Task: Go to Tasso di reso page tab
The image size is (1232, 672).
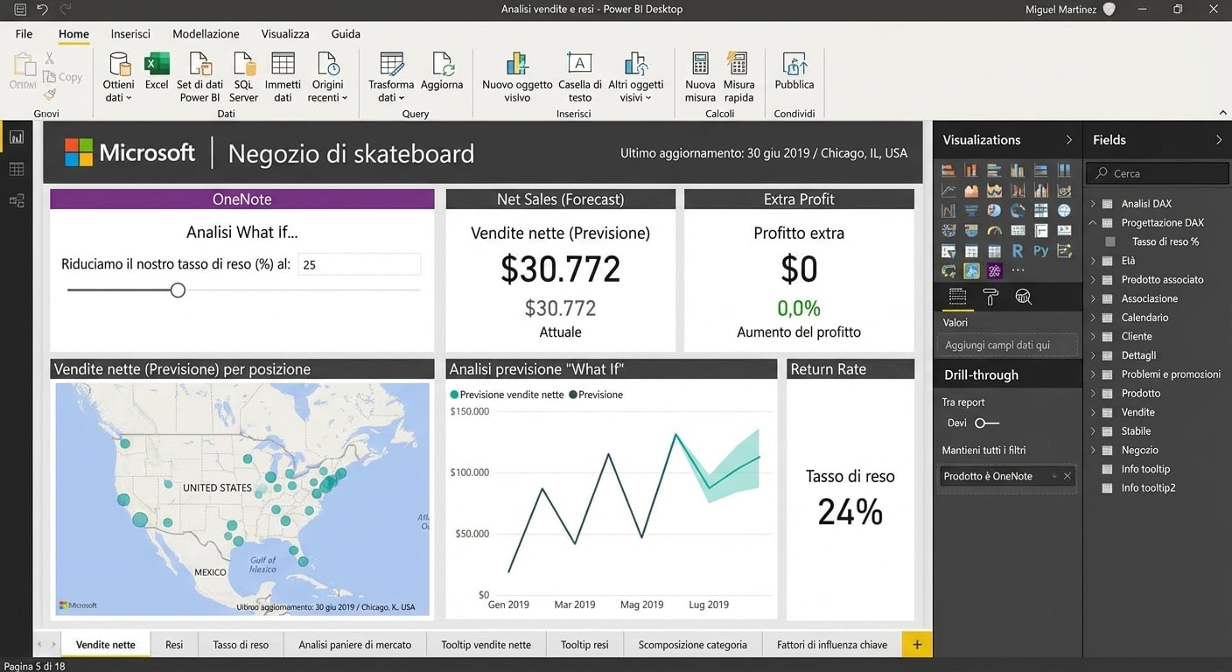Action: pyautogui.click(x=241, y=645)
